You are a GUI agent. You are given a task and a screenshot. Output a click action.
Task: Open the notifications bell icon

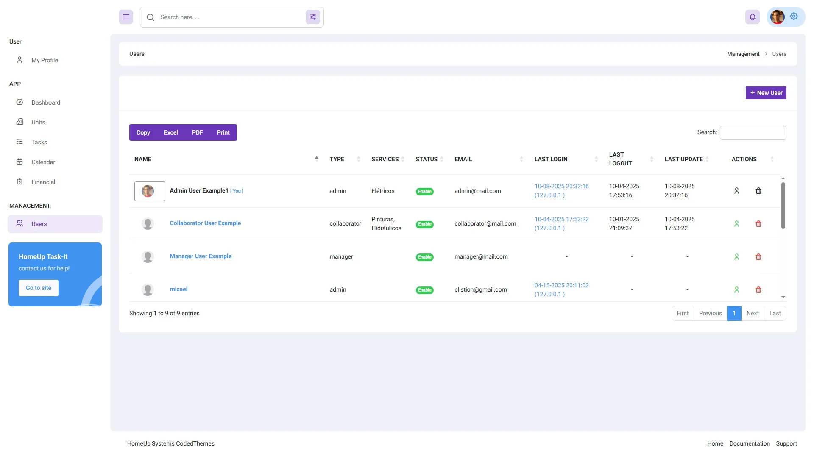coord(753,17)
